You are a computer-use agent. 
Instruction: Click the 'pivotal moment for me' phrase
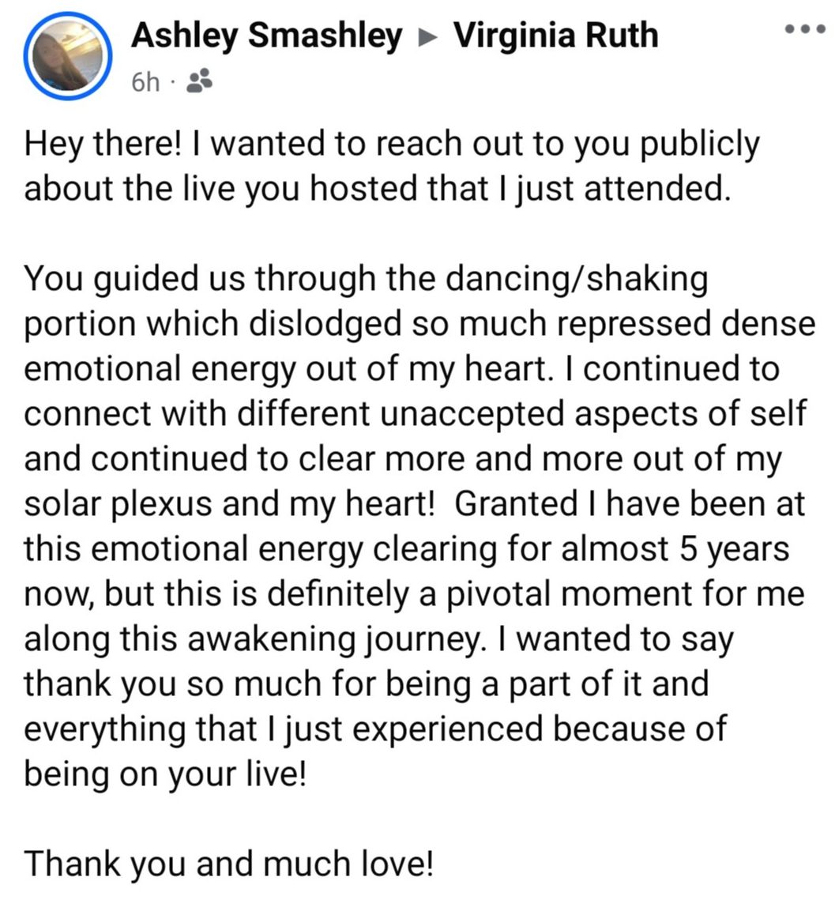click(625, 595)
